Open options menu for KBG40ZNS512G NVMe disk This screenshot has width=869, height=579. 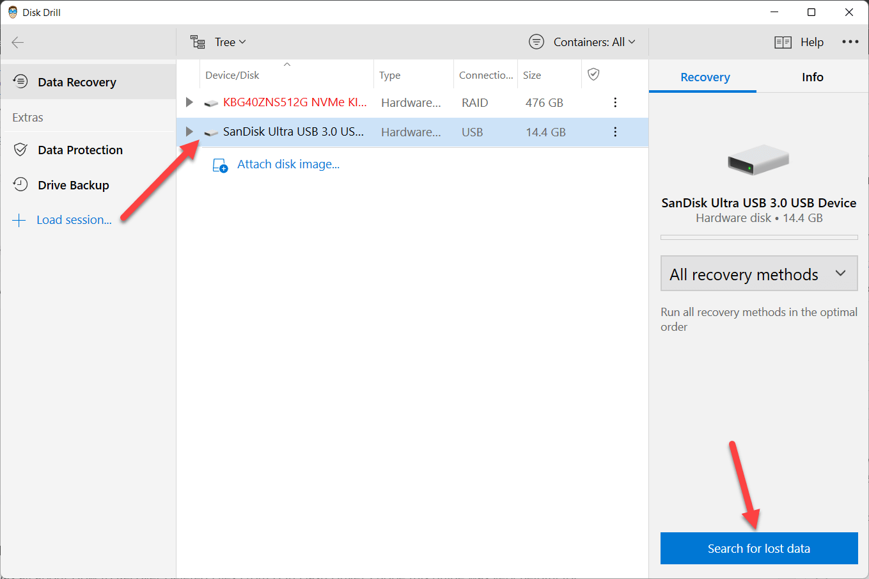pyautogui.click(x=615, y=102)
